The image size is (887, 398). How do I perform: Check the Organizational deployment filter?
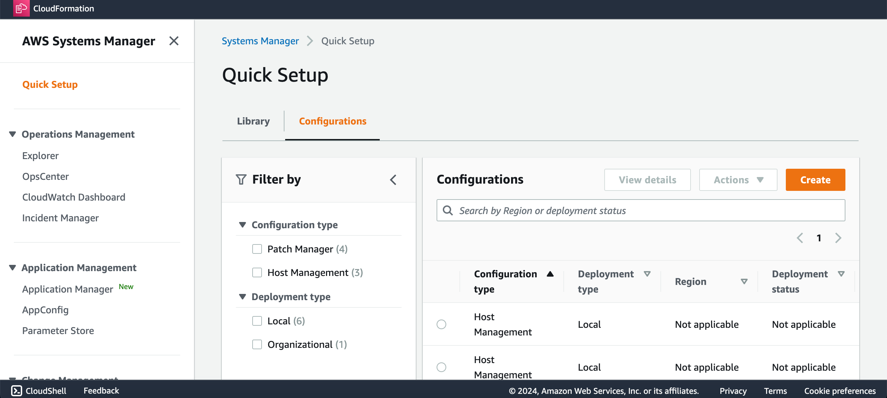coord(257,344)
